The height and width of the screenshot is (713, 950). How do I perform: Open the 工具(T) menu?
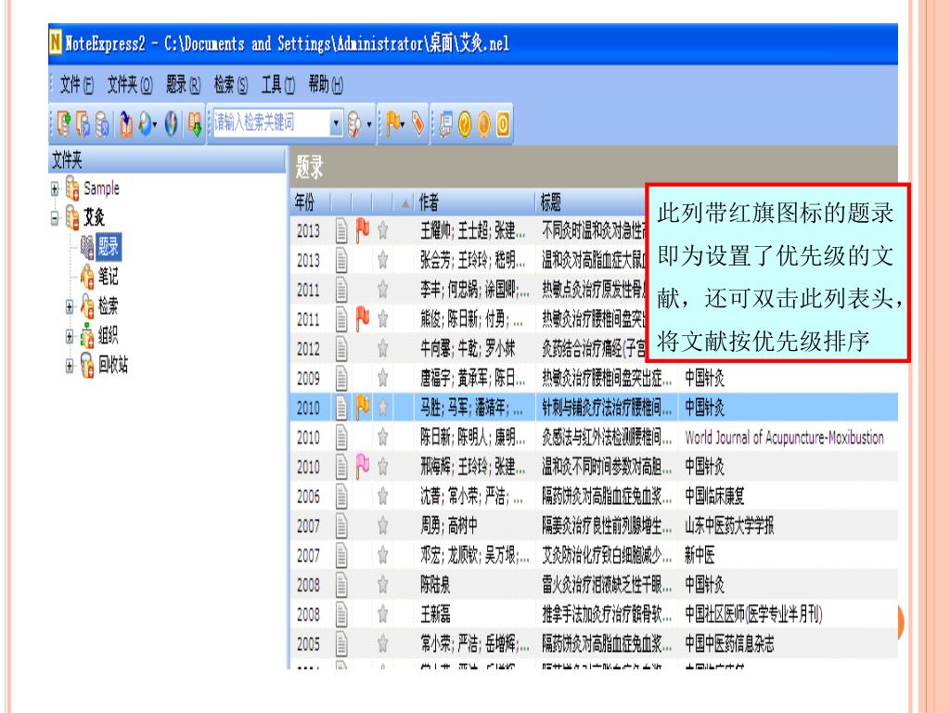click(x=278, y=84)
